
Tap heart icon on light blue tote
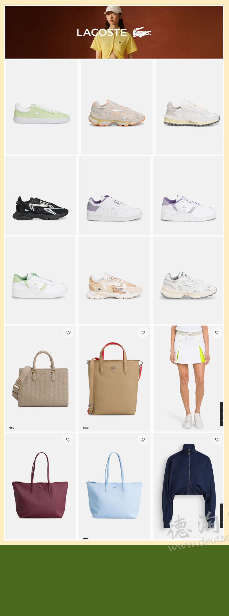(x=143, y=440)
